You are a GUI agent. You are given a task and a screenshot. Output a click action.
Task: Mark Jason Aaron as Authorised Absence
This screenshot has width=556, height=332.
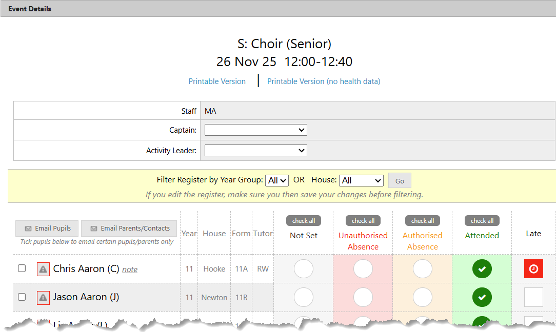tap(422, 297)
